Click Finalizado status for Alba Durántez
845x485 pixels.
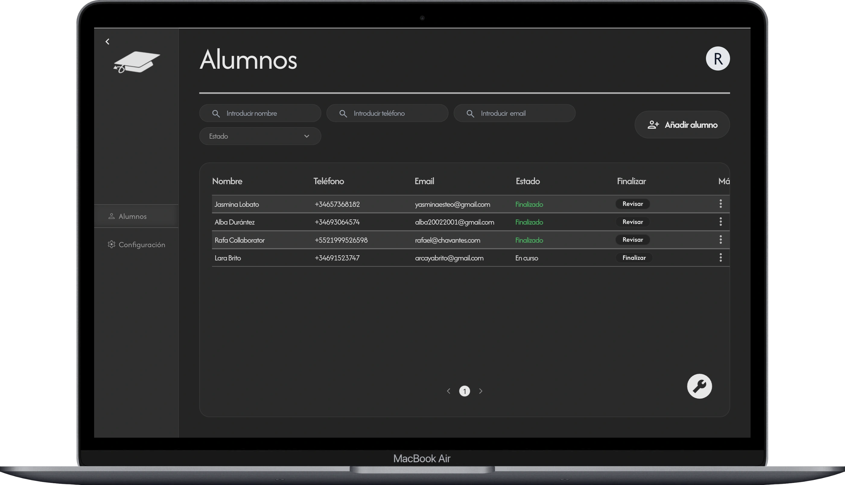[x=529, y=222]
